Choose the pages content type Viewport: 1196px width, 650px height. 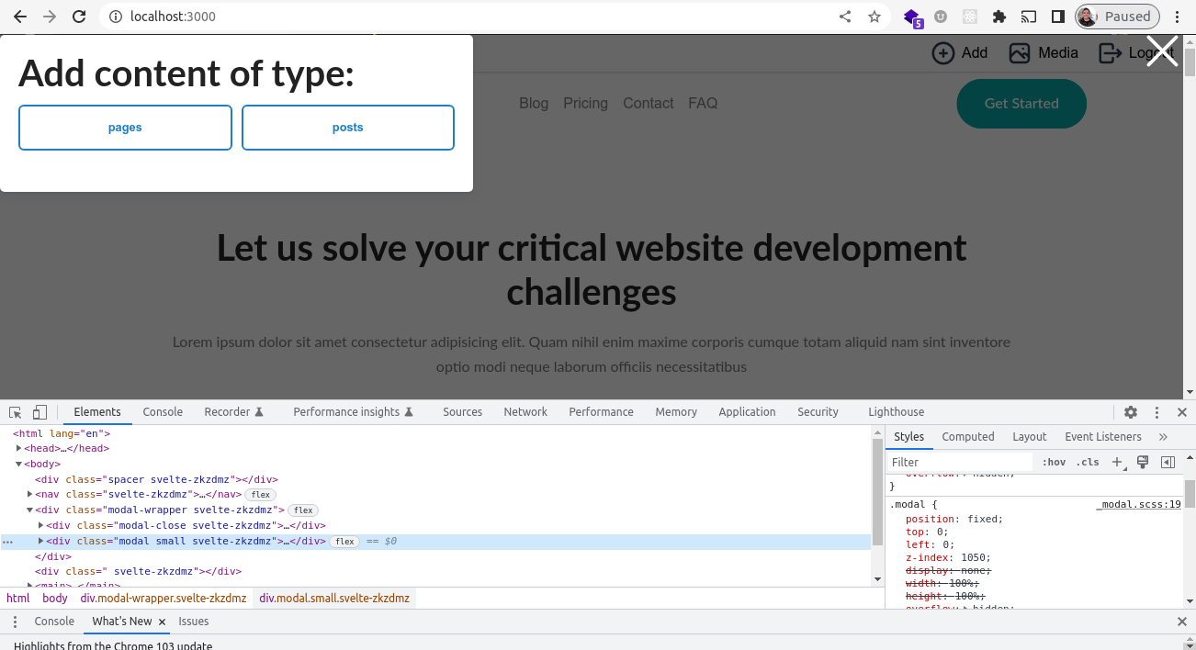125,128
